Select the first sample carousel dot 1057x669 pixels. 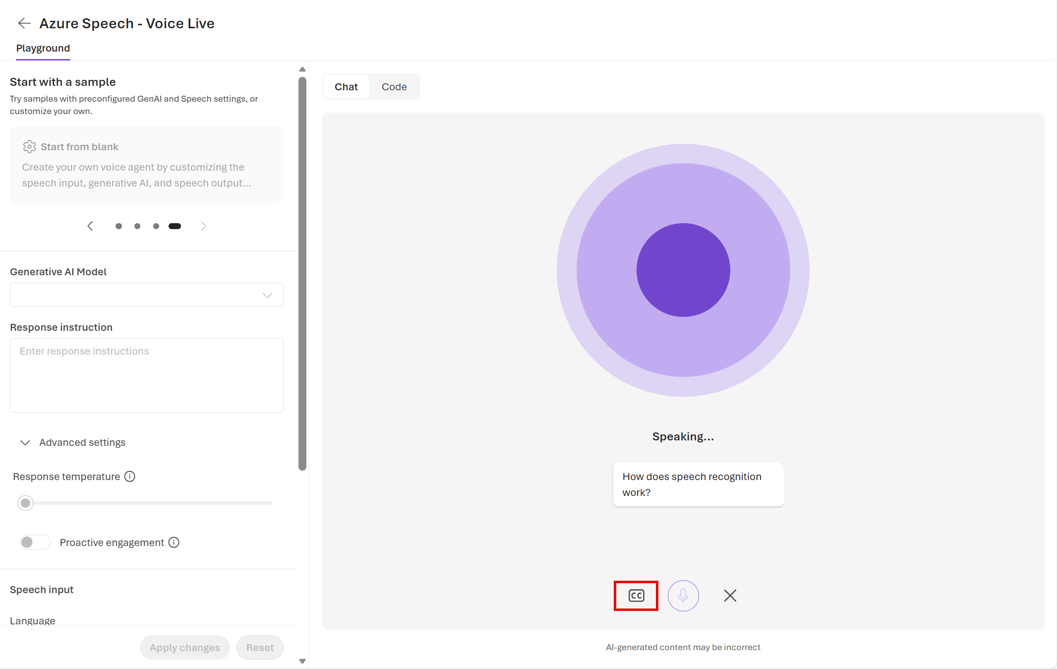[x=118, y=226]
